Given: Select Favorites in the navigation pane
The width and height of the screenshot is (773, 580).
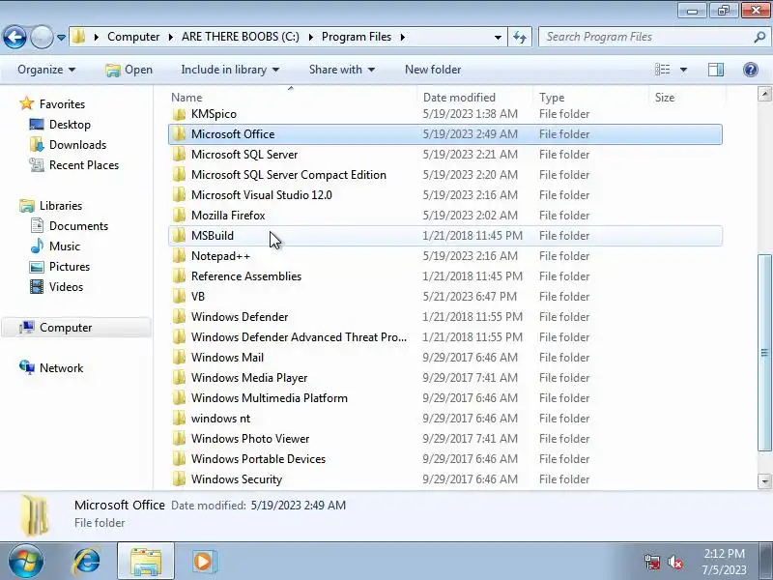Looking at the screenshot, I should click(x=62, y=104).
